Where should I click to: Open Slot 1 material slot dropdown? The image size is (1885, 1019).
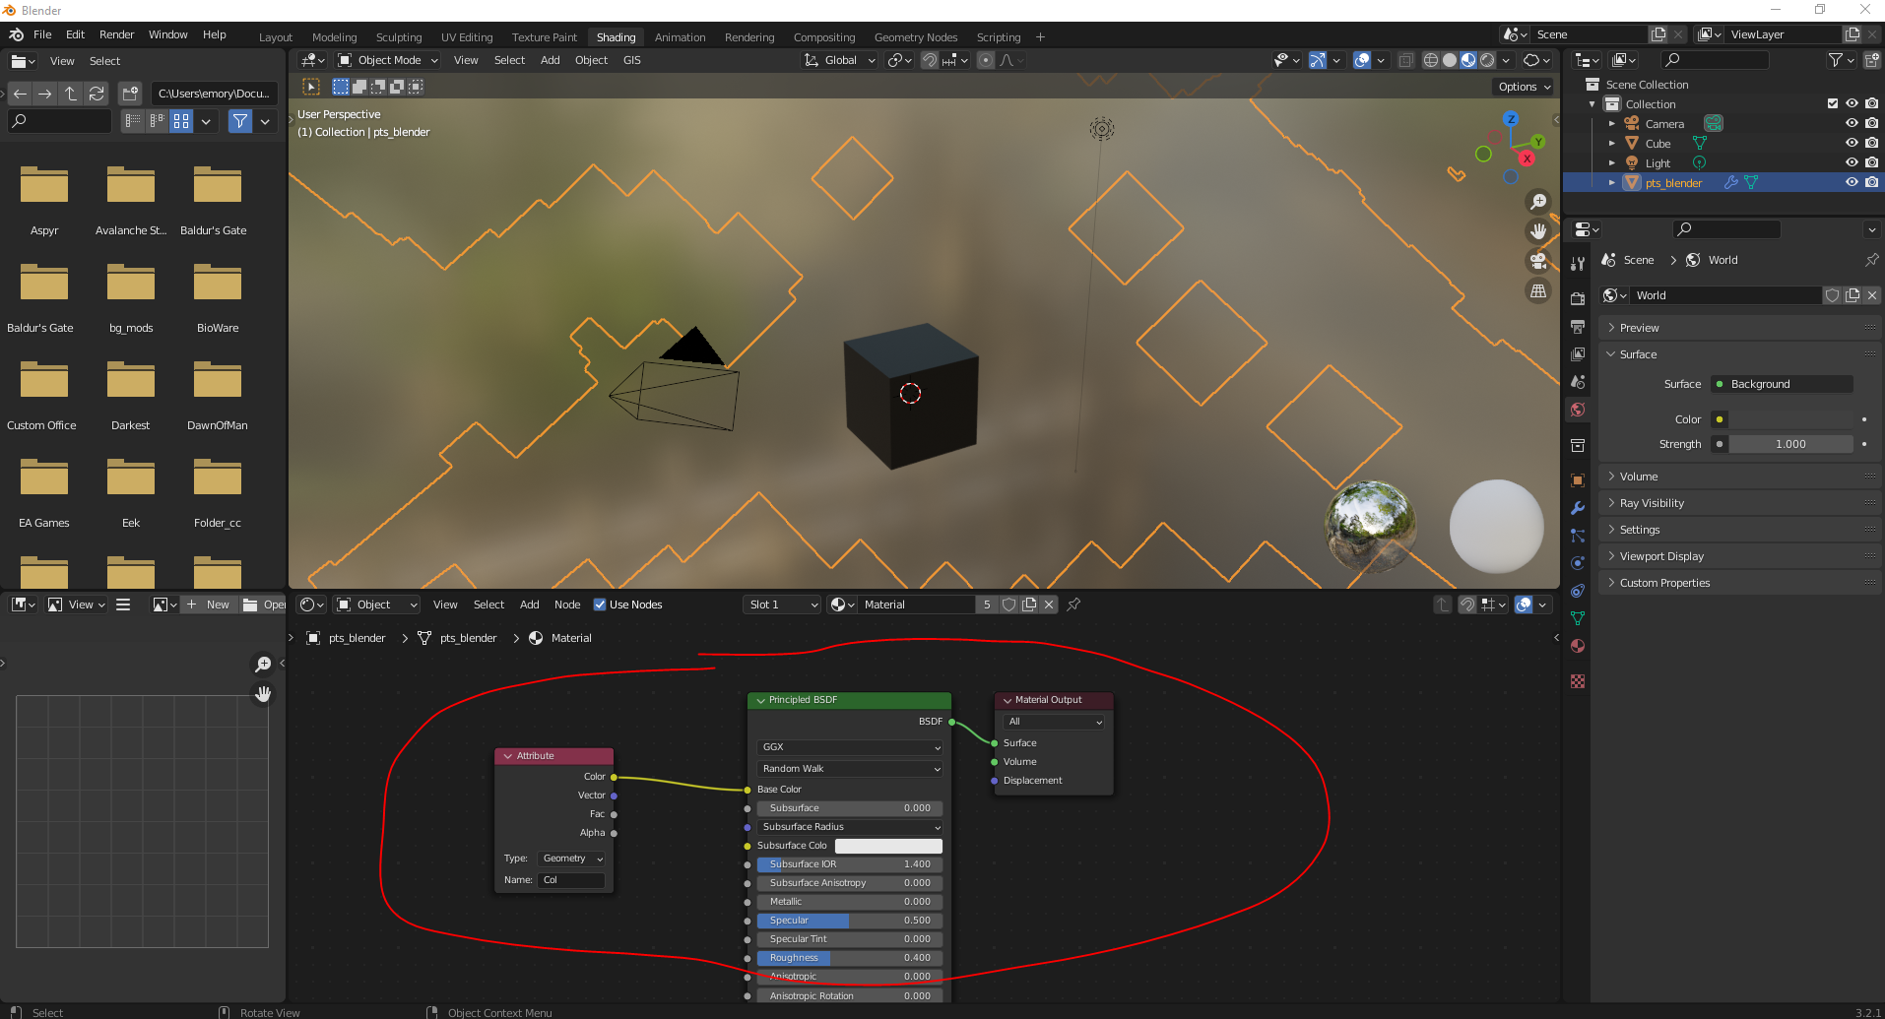[x=782, y=605]
